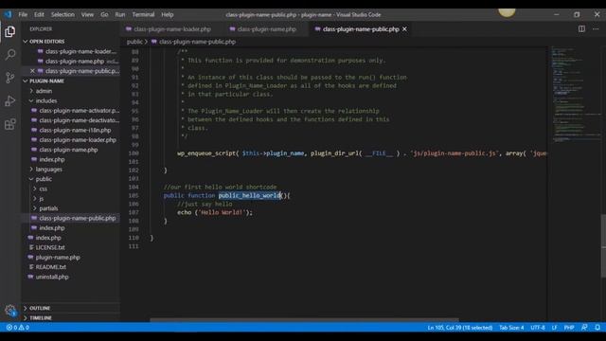Image resolution: width=606 pixels, height=341 pixels.
Task: Open class-plugin-name-loader.php in includes folder
Action: tap(78, 139)
